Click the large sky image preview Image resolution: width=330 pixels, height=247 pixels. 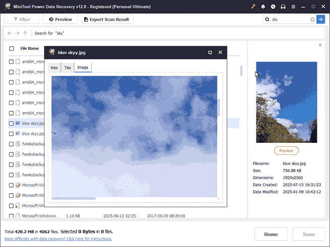(135, 136)
